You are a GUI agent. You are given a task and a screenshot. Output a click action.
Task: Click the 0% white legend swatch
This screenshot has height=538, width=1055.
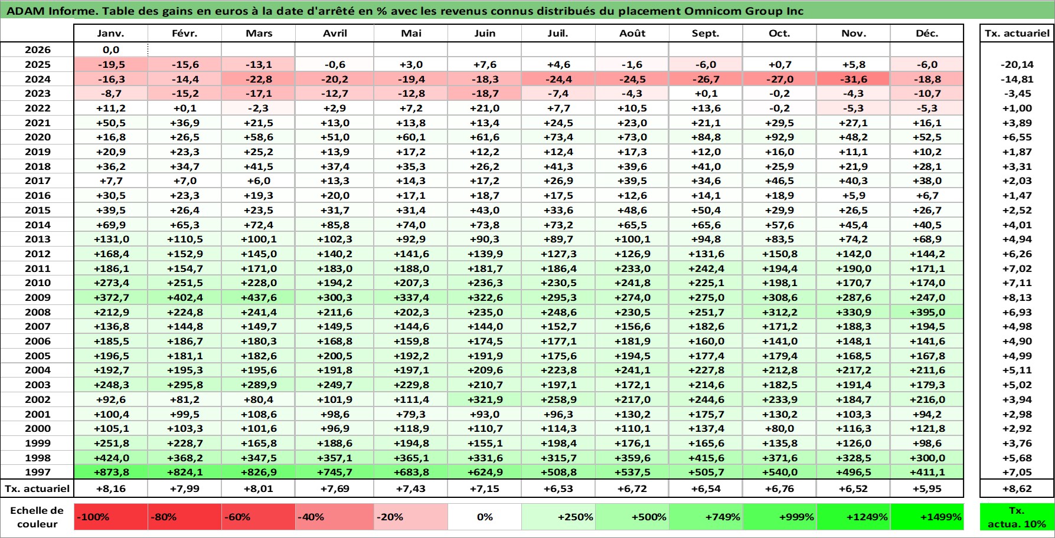485,517
